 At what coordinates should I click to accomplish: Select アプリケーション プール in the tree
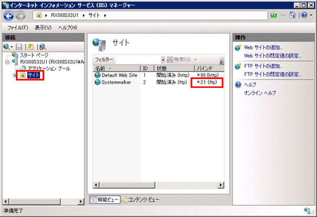click(49, 68)
